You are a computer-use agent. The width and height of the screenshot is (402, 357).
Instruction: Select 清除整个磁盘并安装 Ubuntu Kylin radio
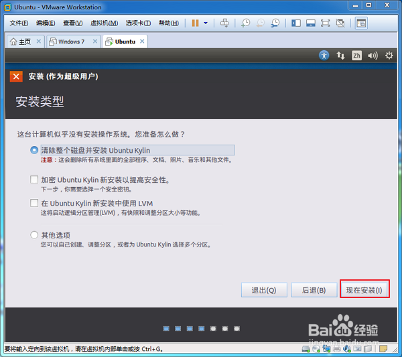(34, 150)
